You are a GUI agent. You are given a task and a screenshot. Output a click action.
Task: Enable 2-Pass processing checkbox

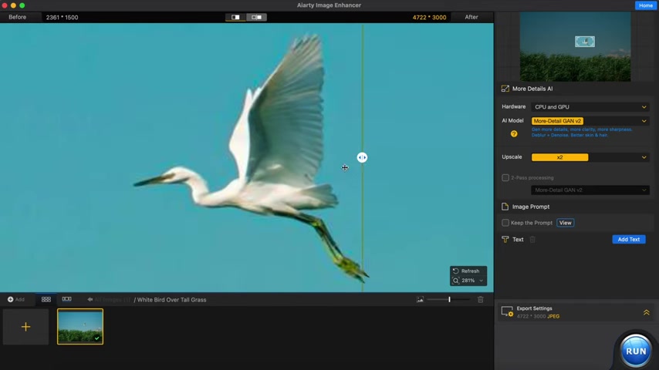coord(505,177)
